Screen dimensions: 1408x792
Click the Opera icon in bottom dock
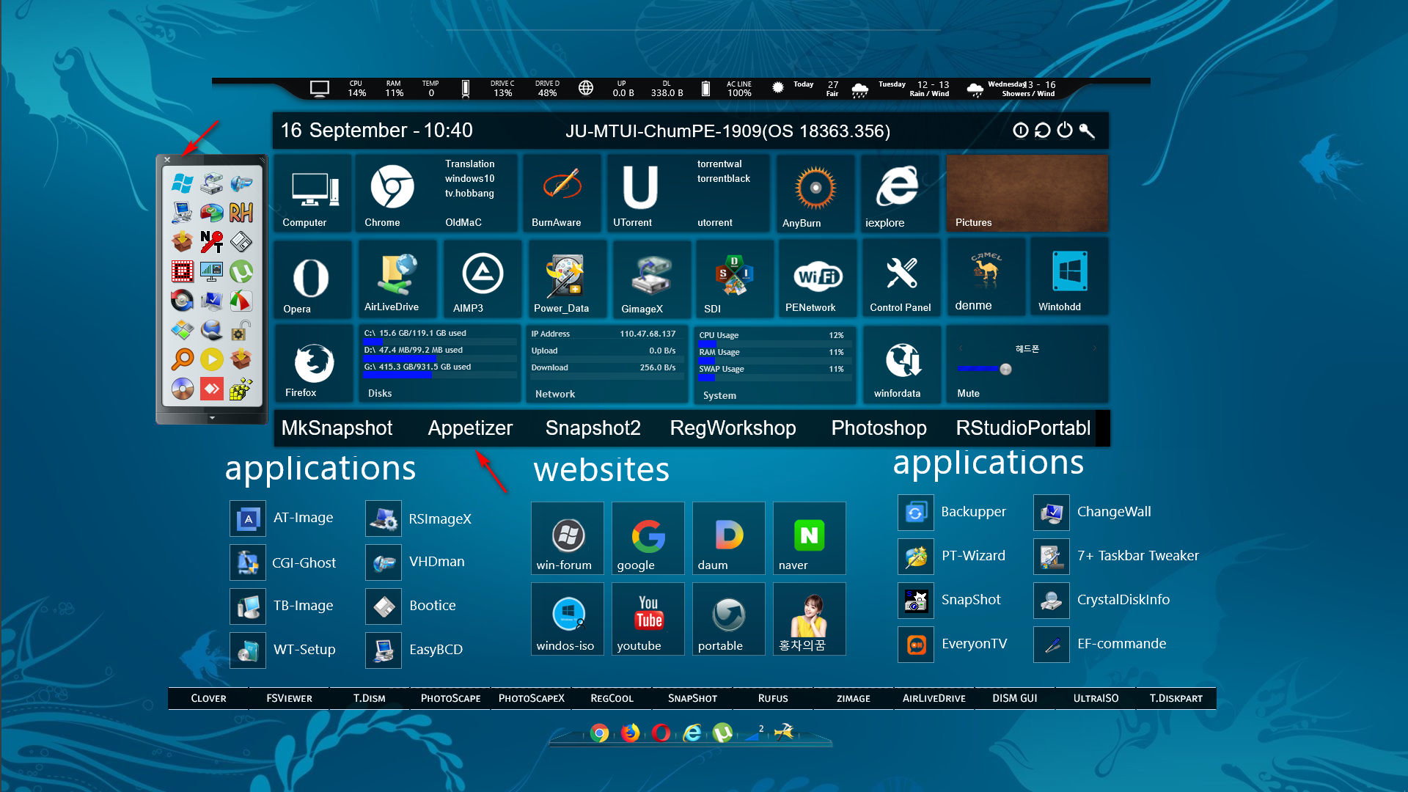[x=661, y=733]
